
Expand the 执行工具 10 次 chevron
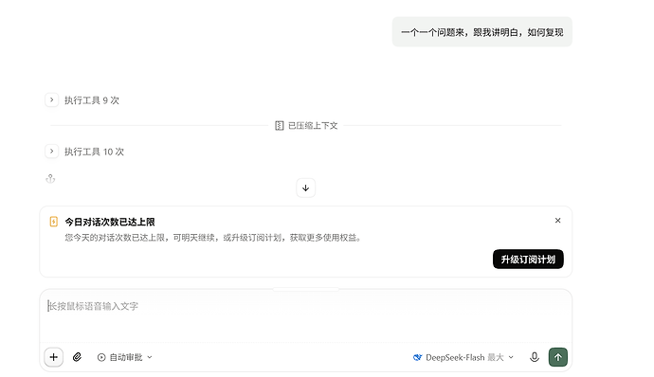point(52,151)
